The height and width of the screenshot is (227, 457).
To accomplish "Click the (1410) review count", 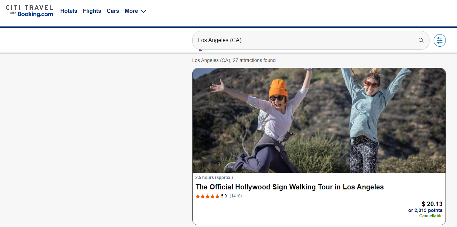I will 236,196.
